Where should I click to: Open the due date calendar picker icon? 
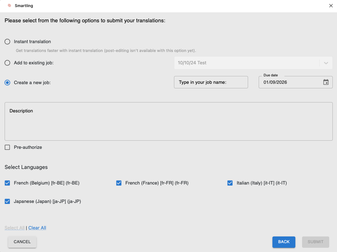pos(326,82)
